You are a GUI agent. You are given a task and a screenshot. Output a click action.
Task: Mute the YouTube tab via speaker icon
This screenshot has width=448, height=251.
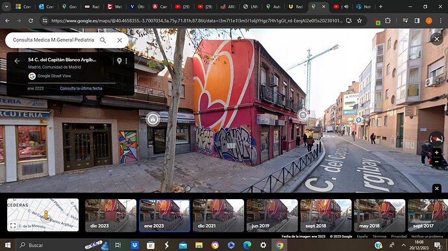click(346, 6)
